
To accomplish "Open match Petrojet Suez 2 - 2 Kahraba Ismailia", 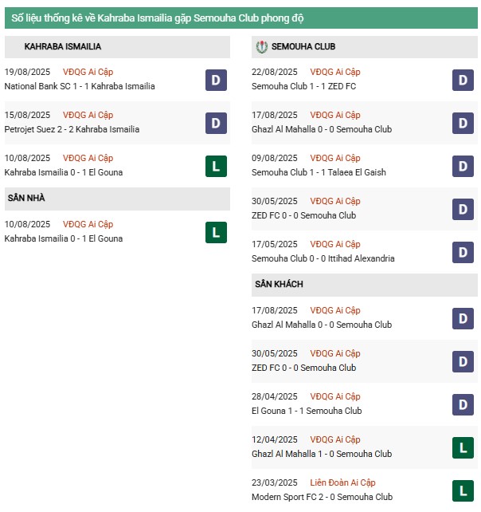I will coord(72,129).
